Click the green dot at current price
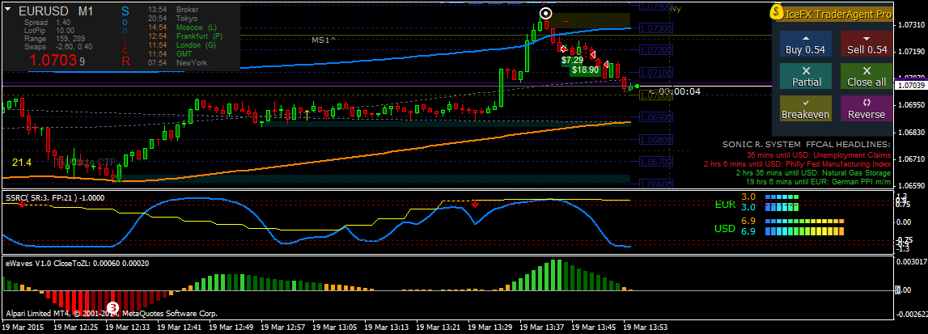Image resolution: width=928 pixels, height=334 pixels. pos(637,87)
